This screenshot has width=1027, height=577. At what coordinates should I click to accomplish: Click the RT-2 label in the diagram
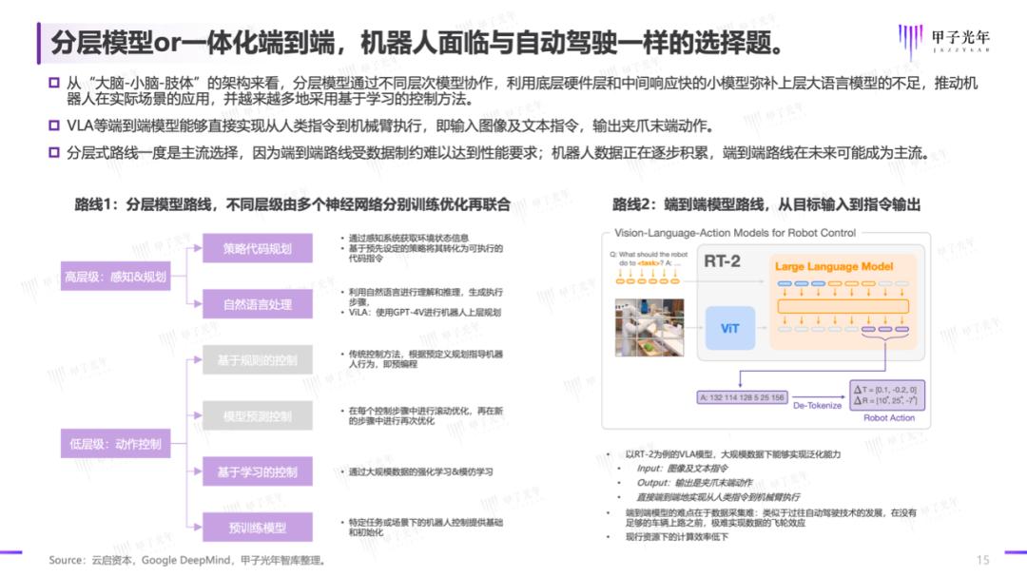coord(722,260)
